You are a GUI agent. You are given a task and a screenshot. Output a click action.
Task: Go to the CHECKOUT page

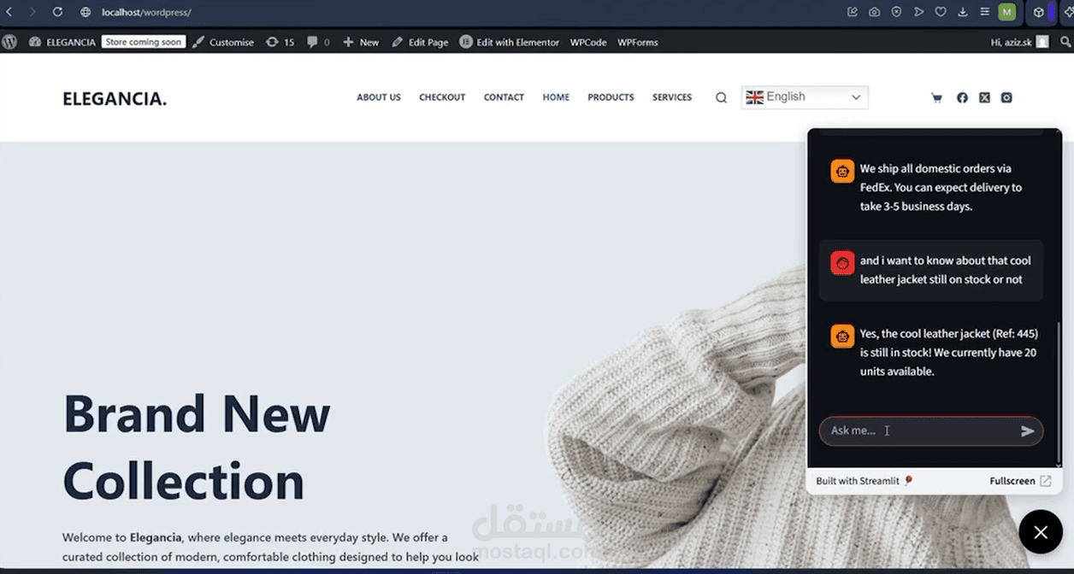pos(442,97)
